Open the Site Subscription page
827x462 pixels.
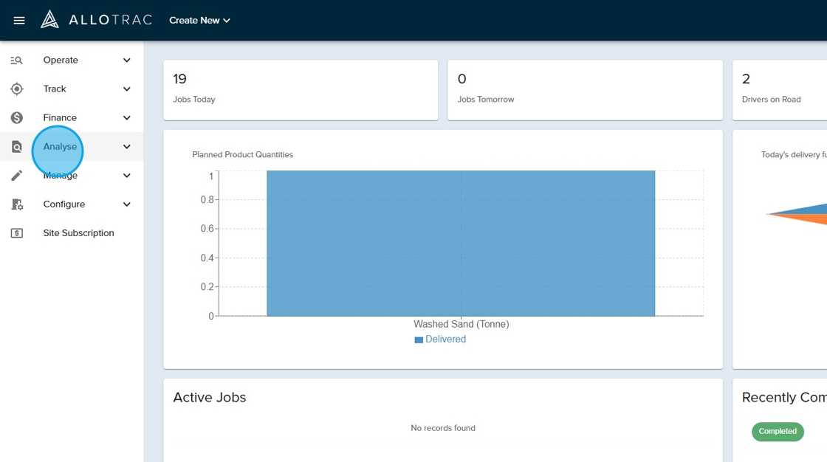(x=78, y=233)
